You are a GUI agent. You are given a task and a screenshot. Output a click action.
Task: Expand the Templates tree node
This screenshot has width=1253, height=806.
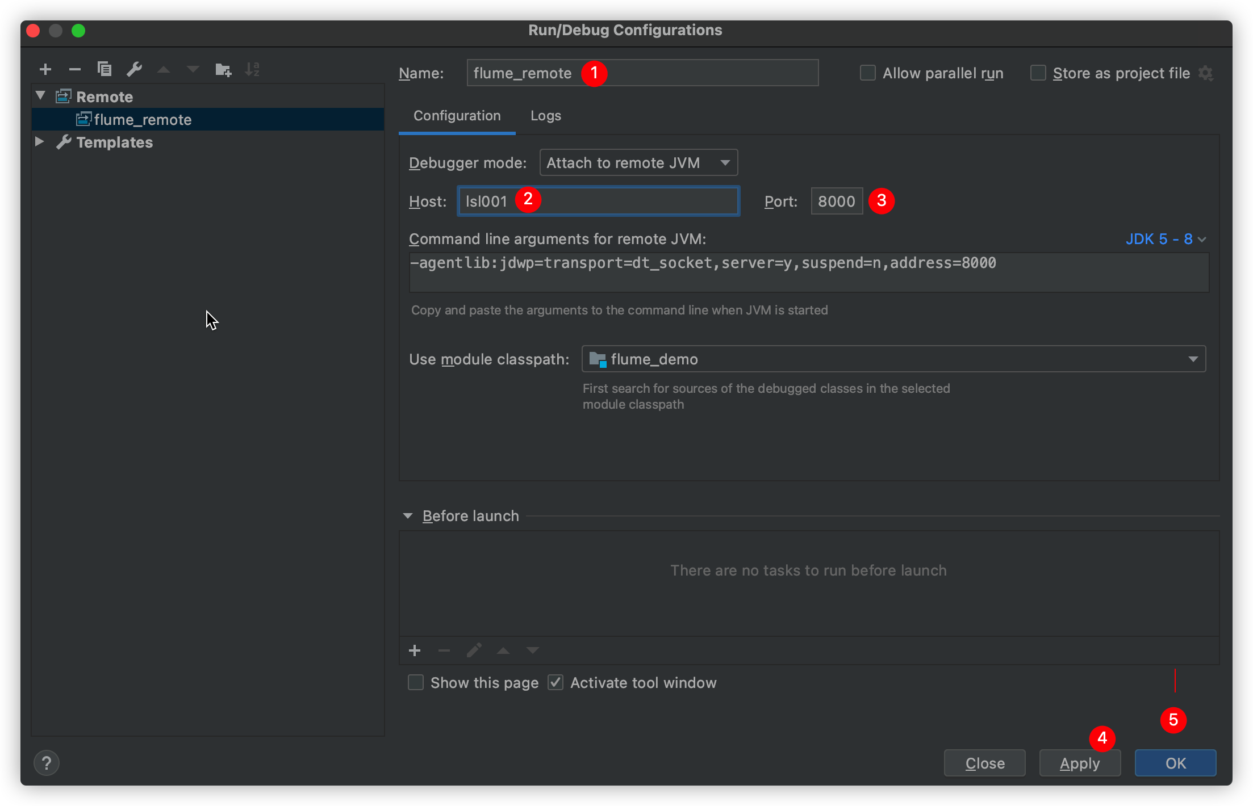click(x=39, y=142)
